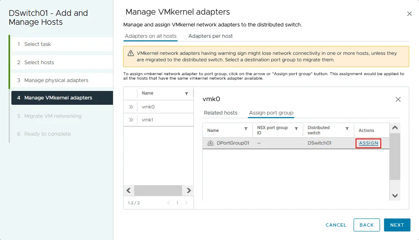Click the DPortGroup01 port group icon

pos(211,143)
